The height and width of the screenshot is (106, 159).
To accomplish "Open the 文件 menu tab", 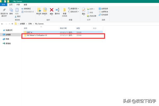I will click(3, 5).
